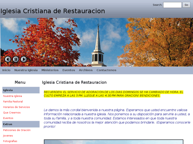193x144 pixels.
Task: Open the Inicio nav item
Action: pyautogui.click(x=6, y=70)
